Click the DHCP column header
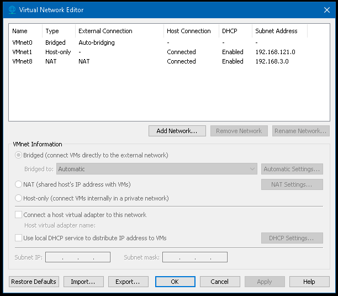Screen dimensions: 338x296 [x=229, y=31]
